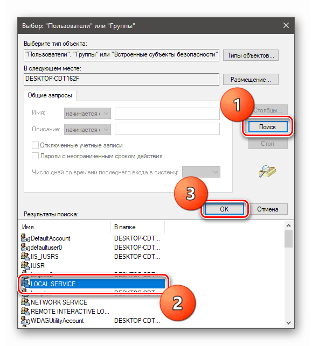This screenshot has height=346, width=312.
Task: Select the IUSR entry icon
Action: point(25,265)
